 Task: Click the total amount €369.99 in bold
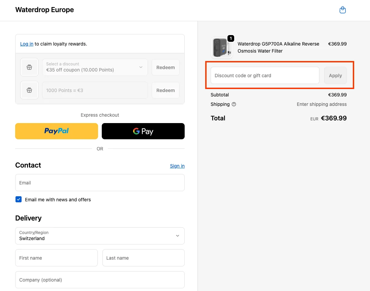click(x=334, y=118)
